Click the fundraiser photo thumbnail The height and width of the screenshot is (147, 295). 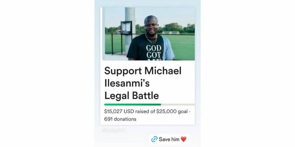tap(148, 34)
